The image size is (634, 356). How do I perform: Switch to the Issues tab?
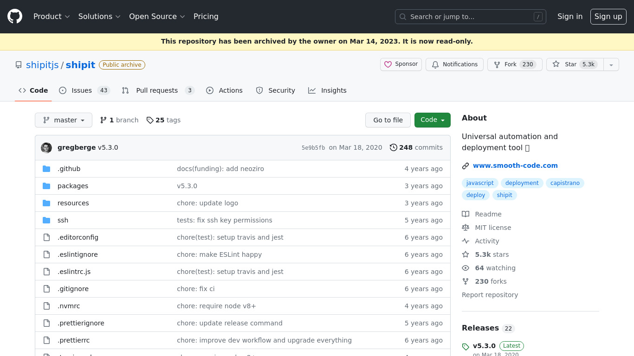84,90
